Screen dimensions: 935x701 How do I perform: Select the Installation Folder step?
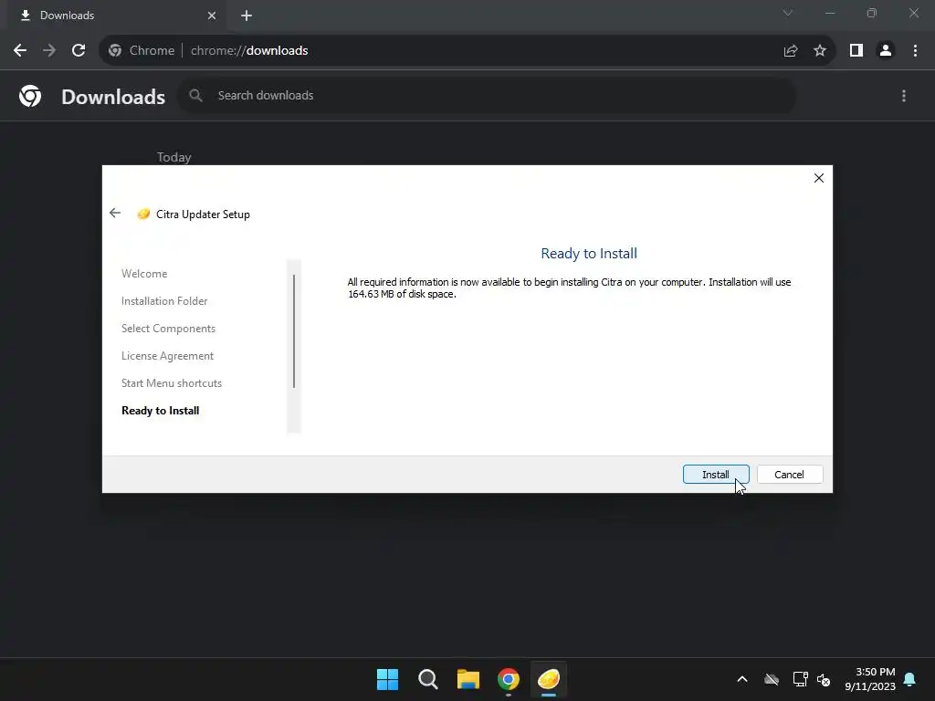[x=164, y=301]
